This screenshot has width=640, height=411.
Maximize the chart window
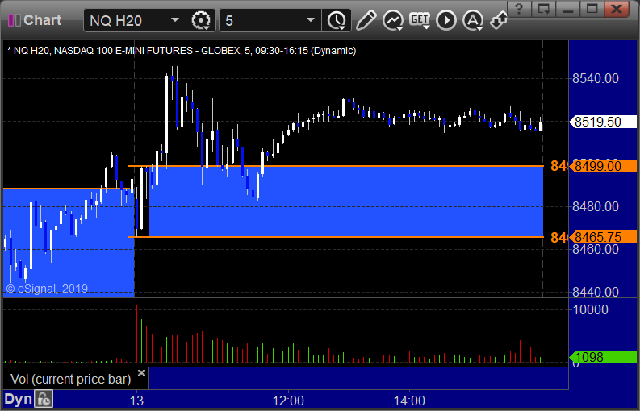click(592, 9)
